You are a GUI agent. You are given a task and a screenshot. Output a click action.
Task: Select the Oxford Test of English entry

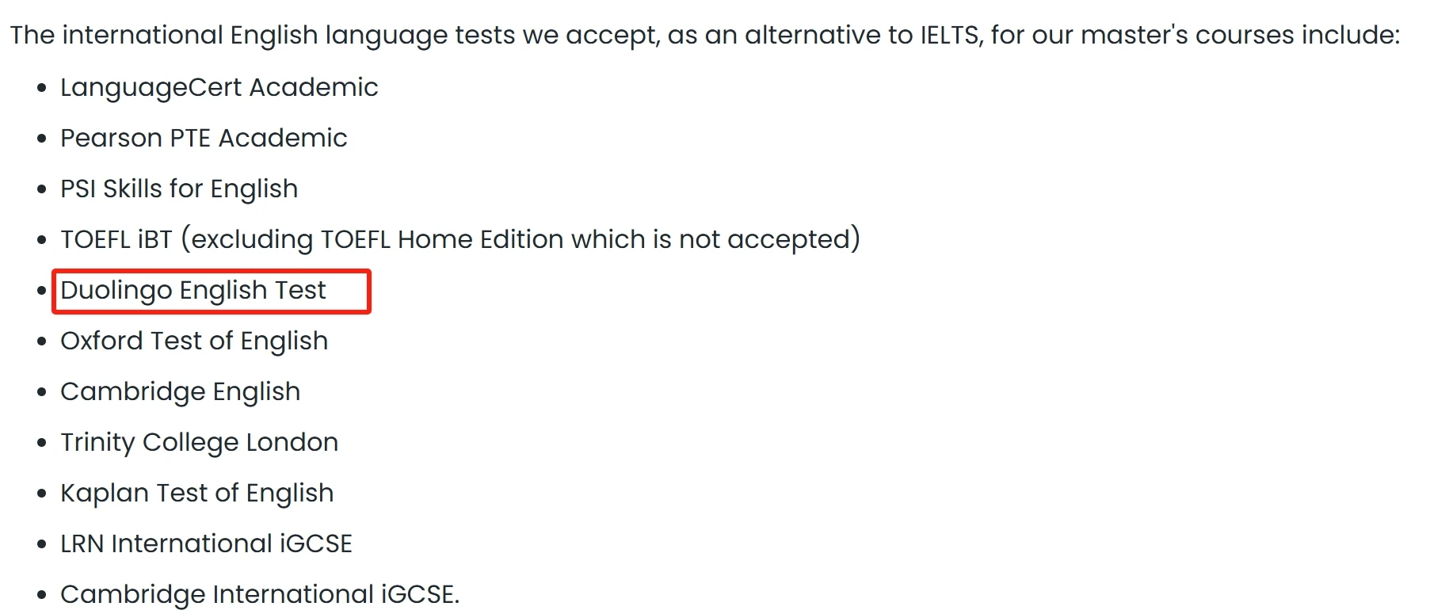[194, 341]
